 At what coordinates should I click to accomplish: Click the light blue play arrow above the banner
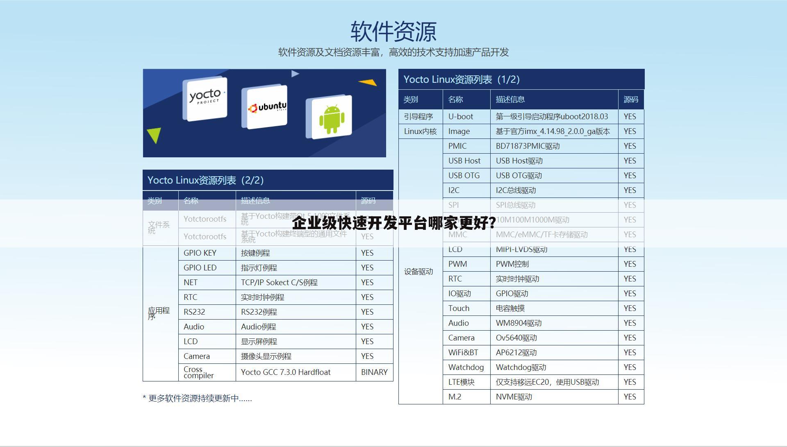click(x=294, y=74)
